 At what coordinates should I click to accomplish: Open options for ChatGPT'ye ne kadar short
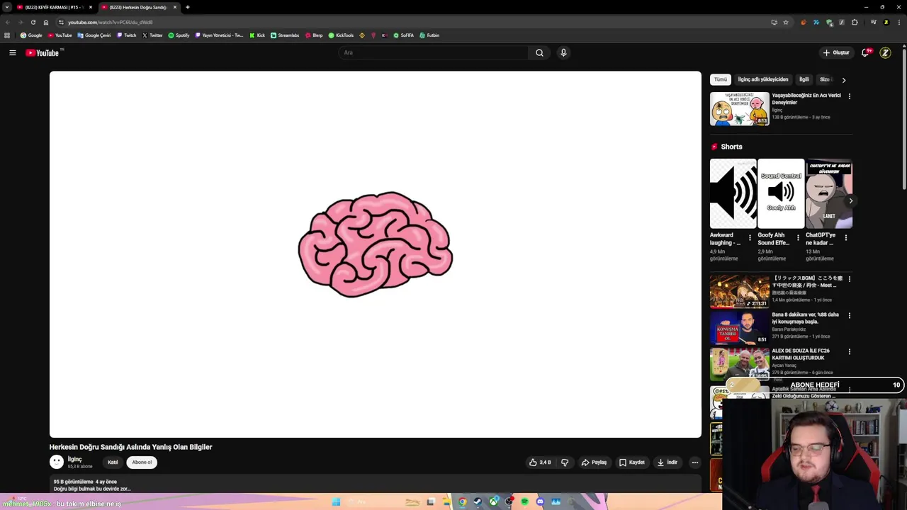(x=846, y=238)
